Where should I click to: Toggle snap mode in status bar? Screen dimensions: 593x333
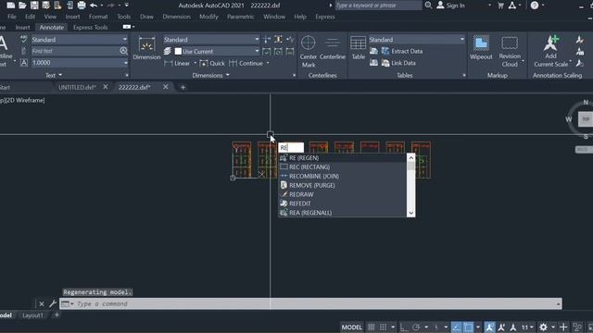click(x=383, y=327)
